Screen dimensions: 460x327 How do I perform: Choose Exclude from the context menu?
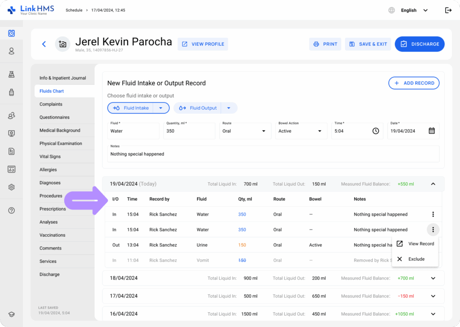coord(416,259)
